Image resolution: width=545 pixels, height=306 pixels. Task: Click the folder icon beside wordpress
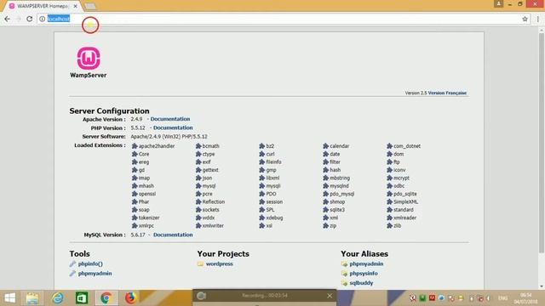pos(201,264)
